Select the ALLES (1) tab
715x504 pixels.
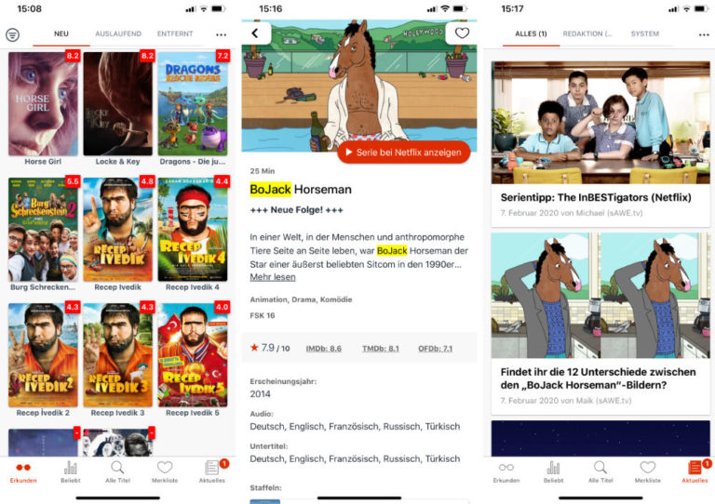531,33
